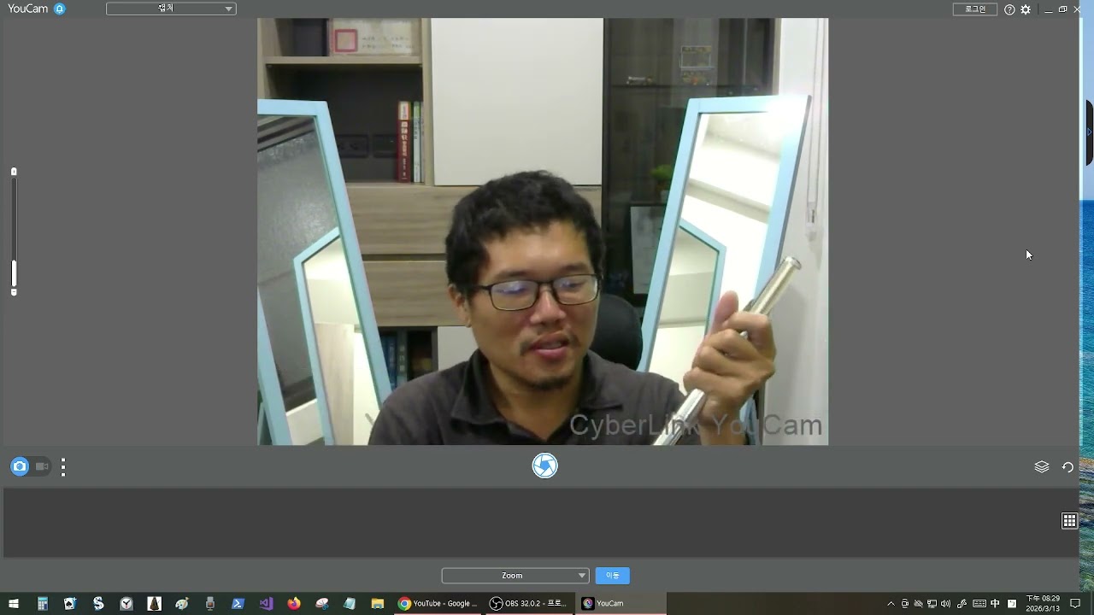Click the YouCam shutter capture button
The width and height of the screenshot is (1094, 615).
pos(544,466)
